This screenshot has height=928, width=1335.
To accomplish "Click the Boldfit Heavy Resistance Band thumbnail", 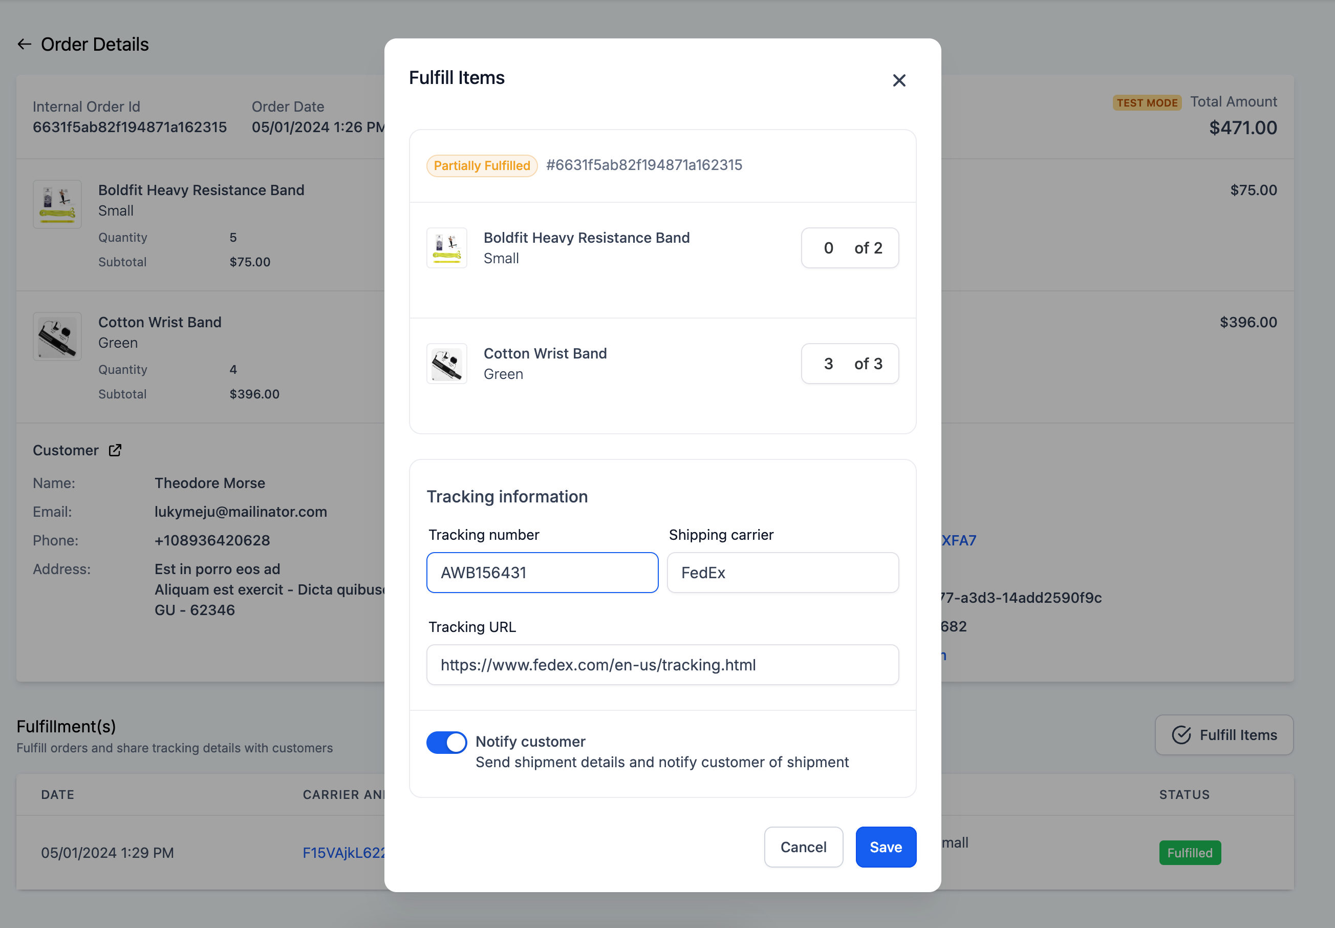I will (x=447, y=247).
